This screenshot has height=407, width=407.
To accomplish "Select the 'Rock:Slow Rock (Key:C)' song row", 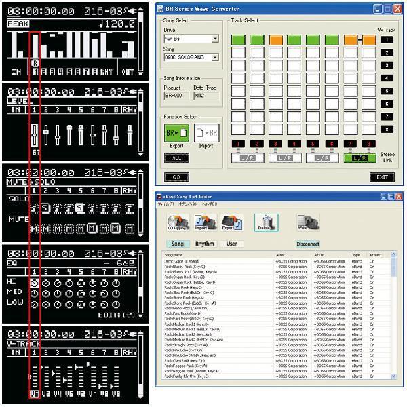I will pos(277,288).
